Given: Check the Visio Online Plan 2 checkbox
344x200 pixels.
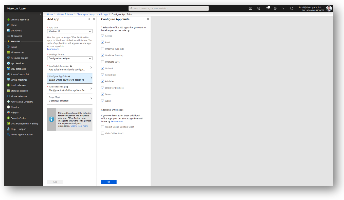Looking at the screenshot, I should coord(103,133).
